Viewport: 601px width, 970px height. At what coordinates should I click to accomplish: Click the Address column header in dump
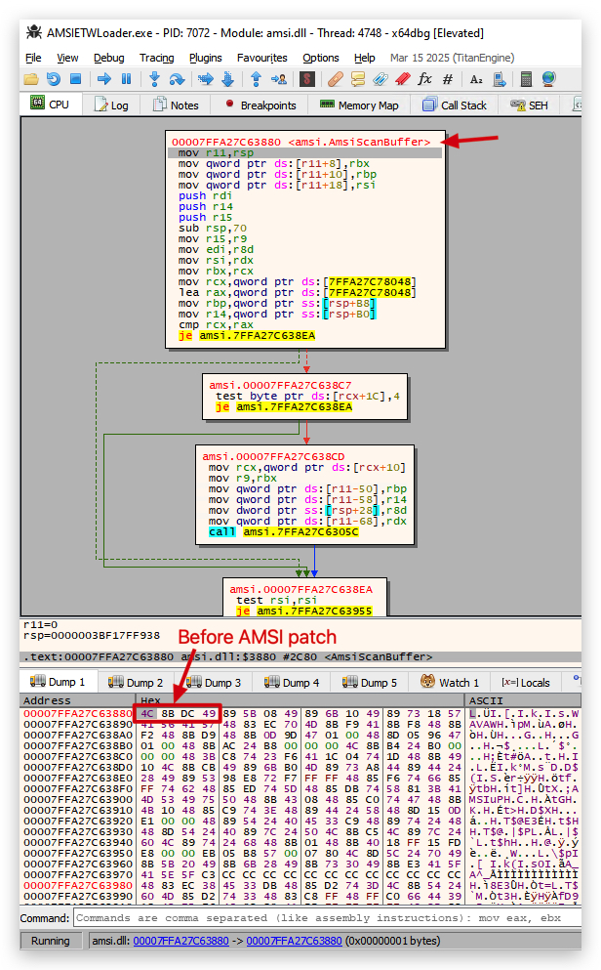pyautogui.click(x=77, y=700)
